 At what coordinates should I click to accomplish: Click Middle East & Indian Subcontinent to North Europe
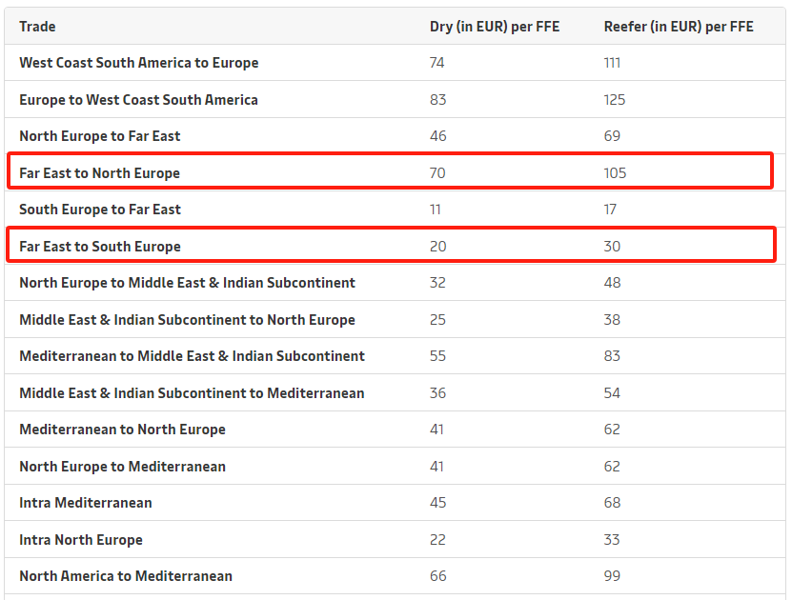point(188,320)
